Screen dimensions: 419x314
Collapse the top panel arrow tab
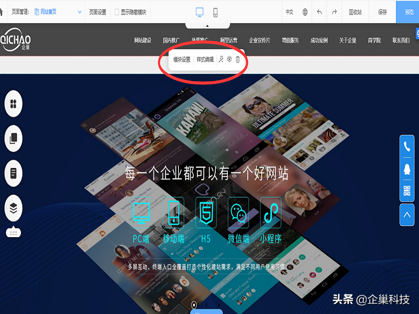pyautogui.click(x=207, y=26)
